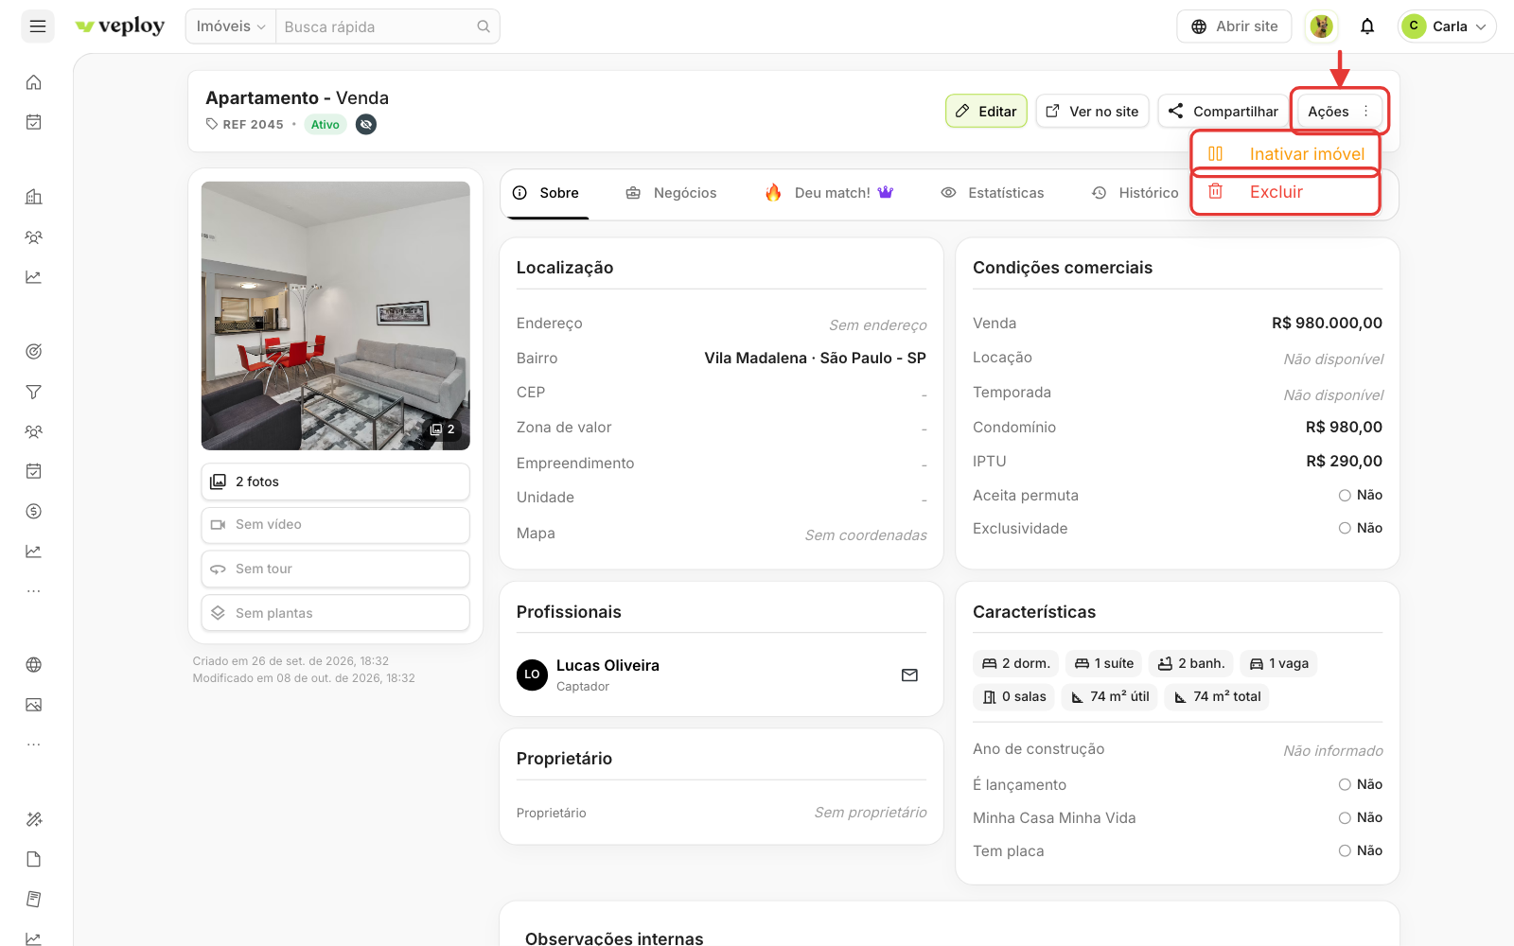This screenshot has height=946, width=1514.
Task: Toggle the É lançamento radio
Action: point(1345,785)
